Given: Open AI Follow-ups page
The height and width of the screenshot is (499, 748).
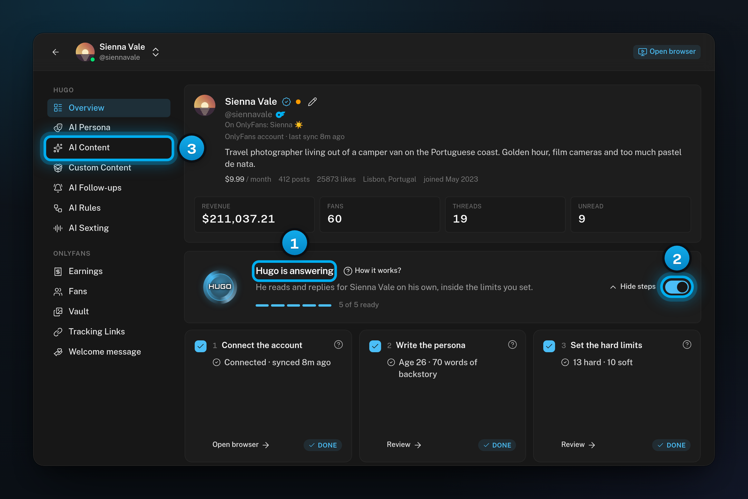Looking at the screenshot, I should (109, 188).
